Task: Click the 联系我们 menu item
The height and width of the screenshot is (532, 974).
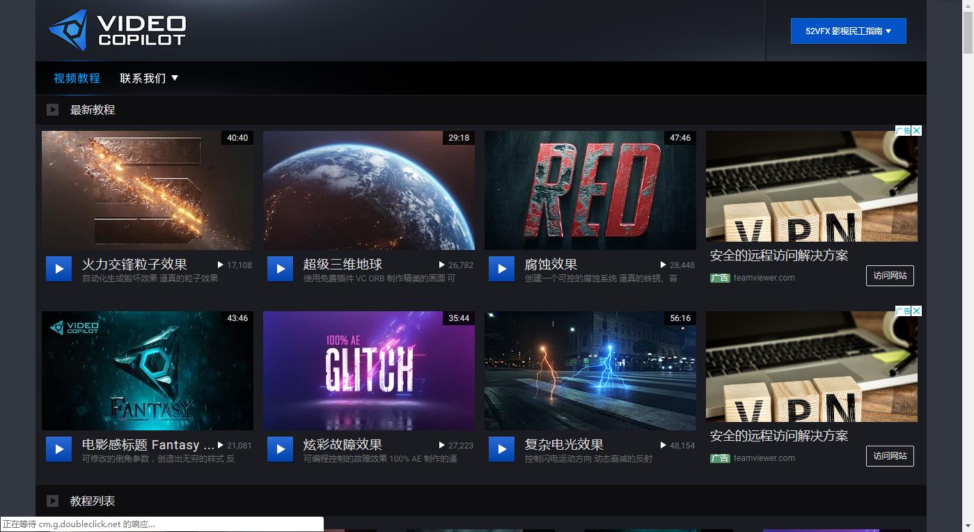Action: click(x=142, y=78)
